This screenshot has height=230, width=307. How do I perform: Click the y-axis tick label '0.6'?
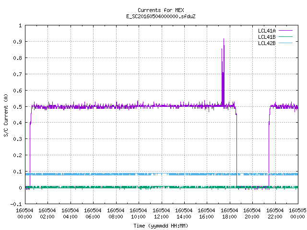pos(17,91)
